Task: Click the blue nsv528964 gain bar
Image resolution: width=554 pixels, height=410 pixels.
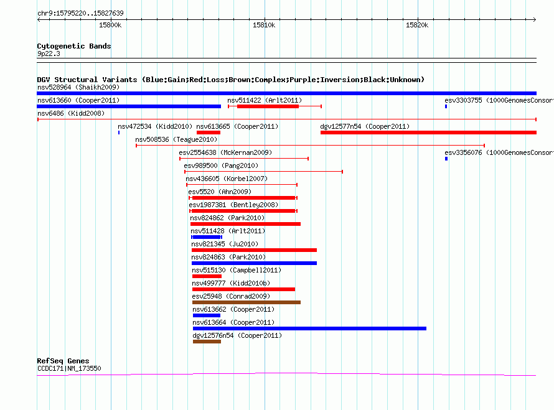Action: pyautogui.click(x=286, y=93)
